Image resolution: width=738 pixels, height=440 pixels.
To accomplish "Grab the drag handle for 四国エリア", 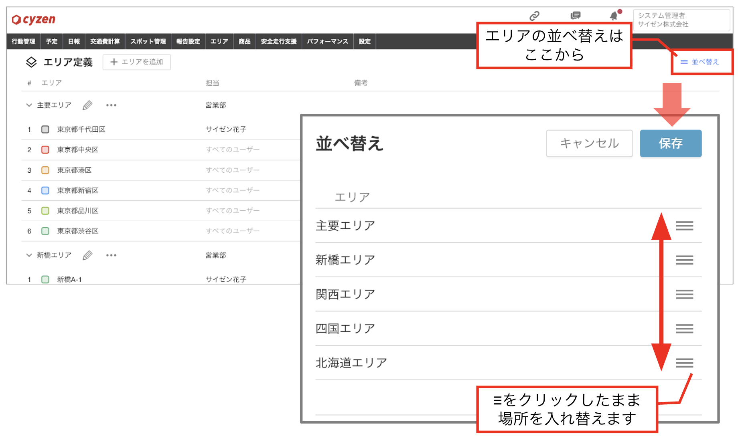I will (684, 329).
